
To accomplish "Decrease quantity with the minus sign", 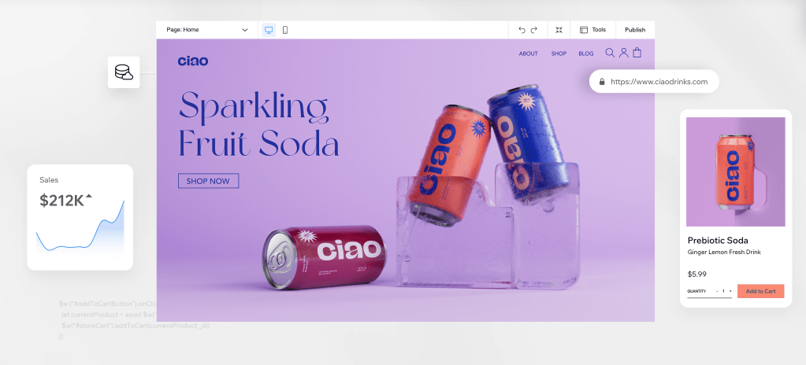I will (x=717, y=291).
